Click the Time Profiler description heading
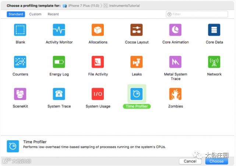This screenshot has height=166, width=236. tap(35, 142)
